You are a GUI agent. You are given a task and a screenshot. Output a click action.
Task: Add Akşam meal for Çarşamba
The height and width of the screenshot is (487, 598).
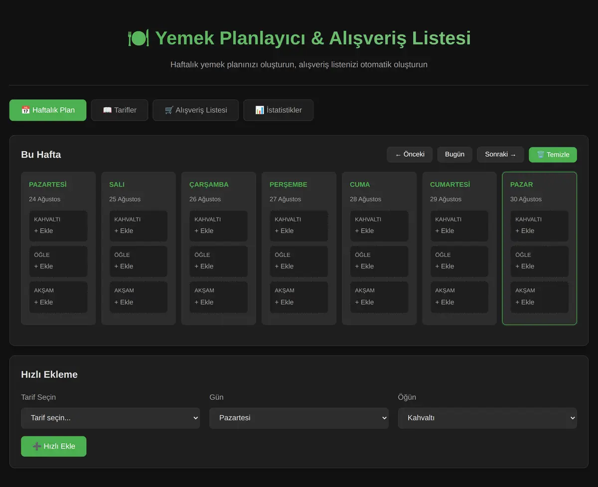tap(219, 297)
